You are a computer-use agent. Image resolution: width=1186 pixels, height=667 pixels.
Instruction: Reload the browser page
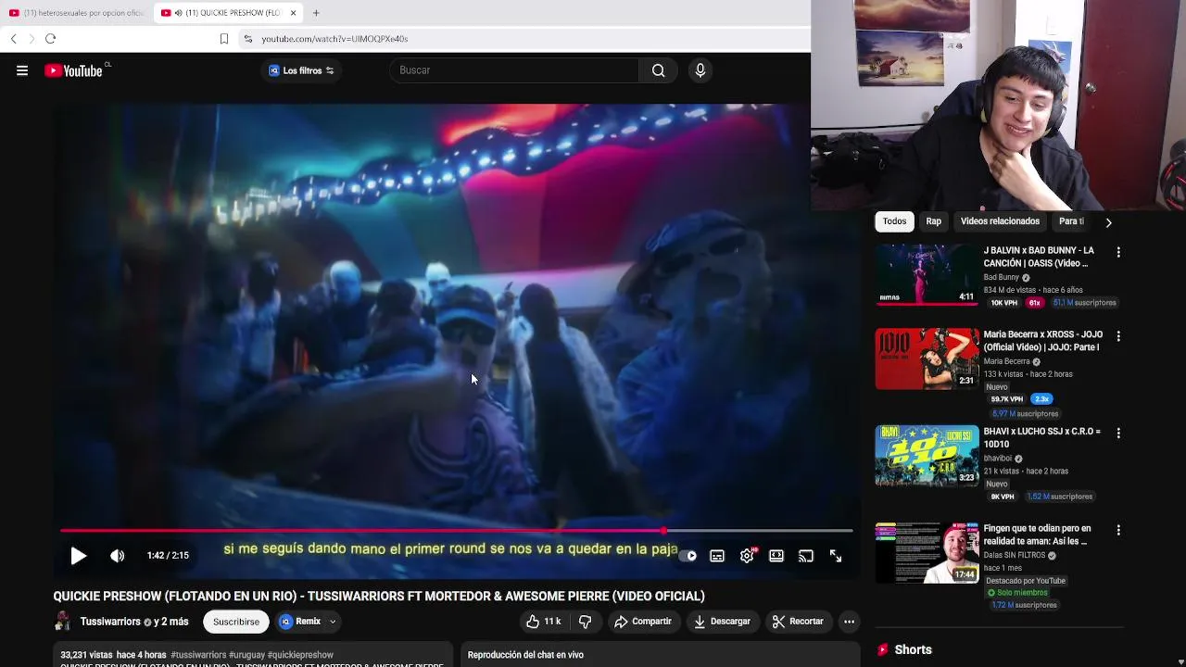[x=51, y=39]
